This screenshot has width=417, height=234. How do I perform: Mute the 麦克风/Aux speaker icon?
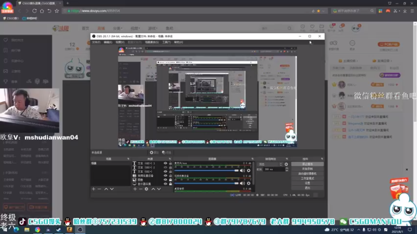[x=242, y=171]
